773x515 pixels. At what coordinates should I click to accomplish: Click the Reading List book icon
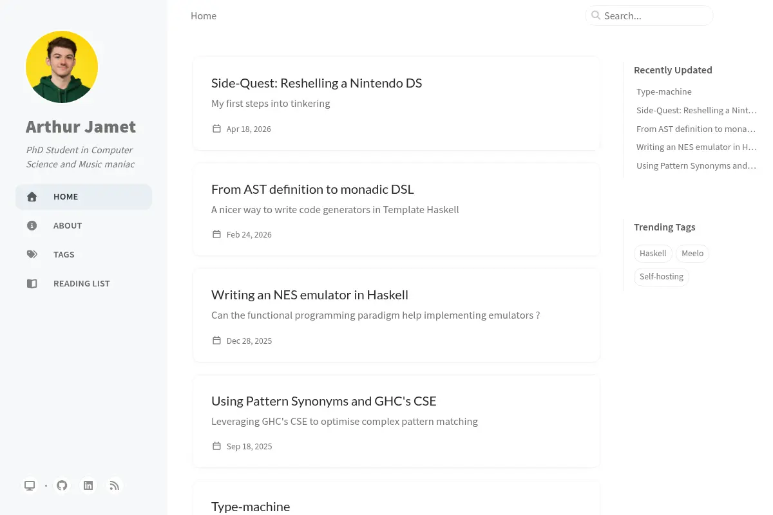click(32, 284)
